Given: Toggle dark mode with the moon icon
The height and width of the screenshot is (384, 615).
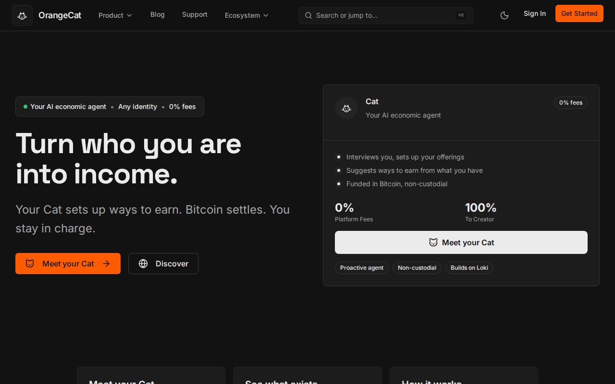Looking at the screenshot, I should pyautogui.click(x=504, y=15).
